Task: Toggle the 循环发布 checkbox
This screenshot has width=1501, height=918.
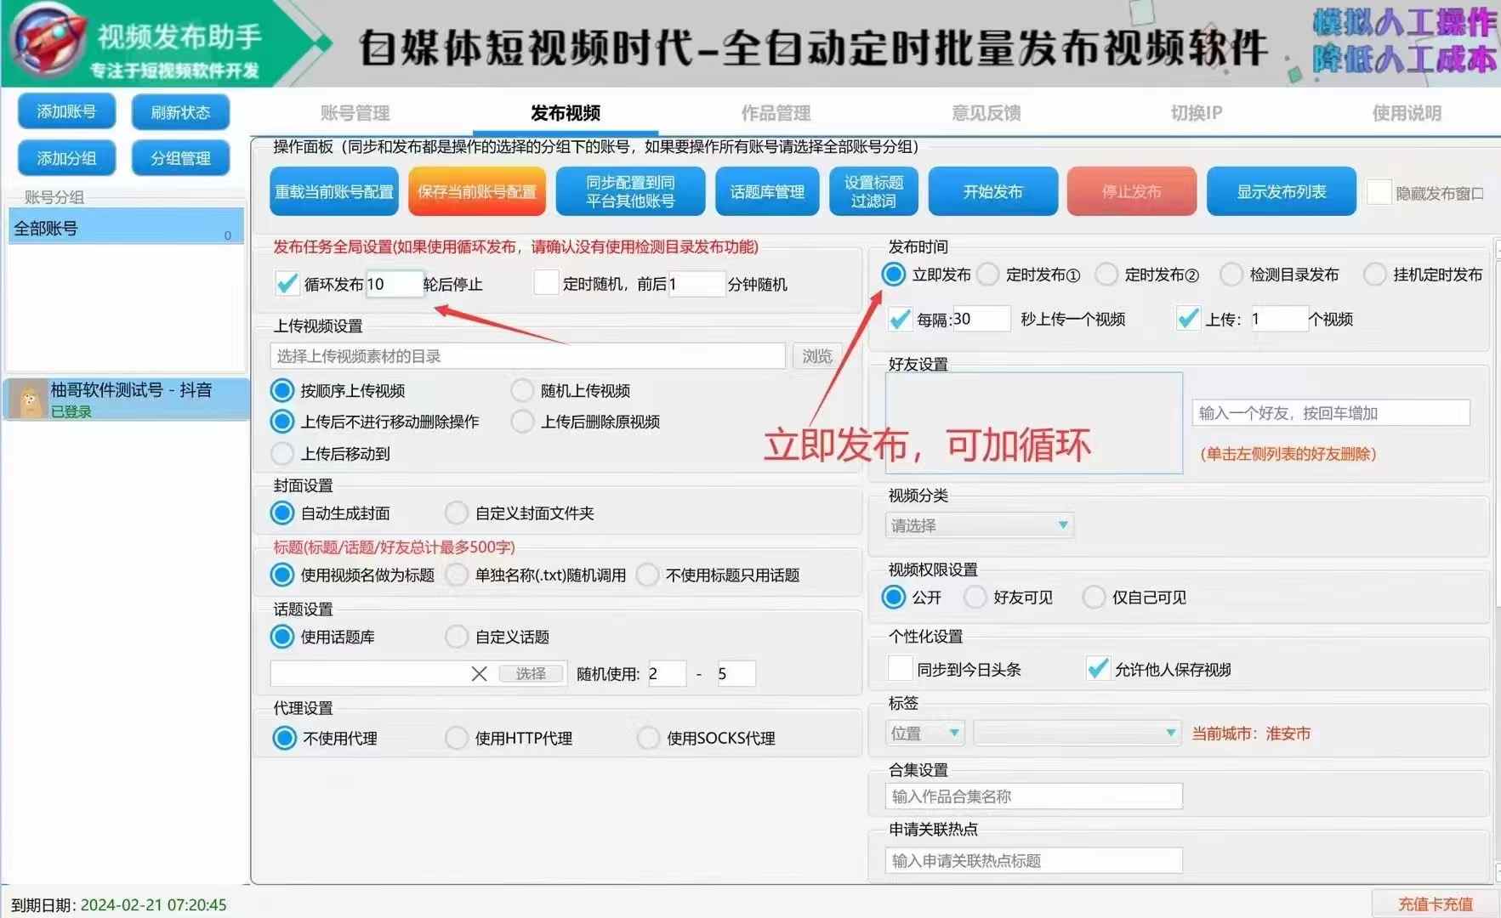Action: click(287, 284)
